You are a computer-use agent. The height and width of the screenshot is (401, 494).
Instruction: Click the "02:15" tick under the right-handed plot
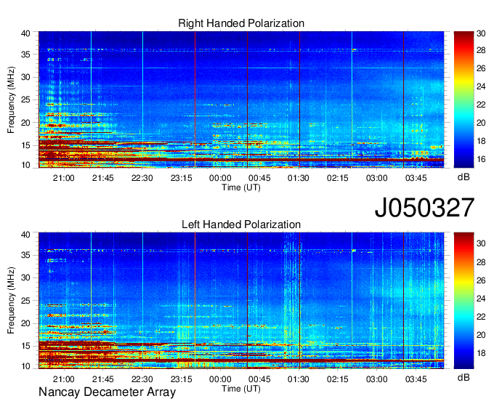pyautogui.click(x=338, y=178)
